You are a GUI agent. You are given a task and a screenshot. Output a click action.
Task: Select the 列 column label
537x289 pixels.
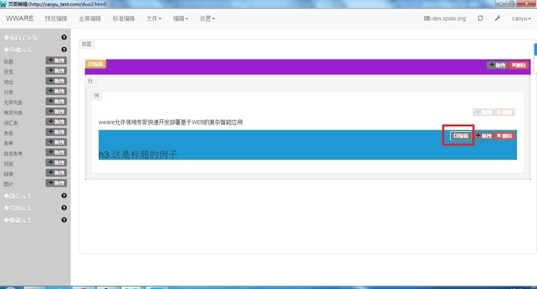click(96, 95)
